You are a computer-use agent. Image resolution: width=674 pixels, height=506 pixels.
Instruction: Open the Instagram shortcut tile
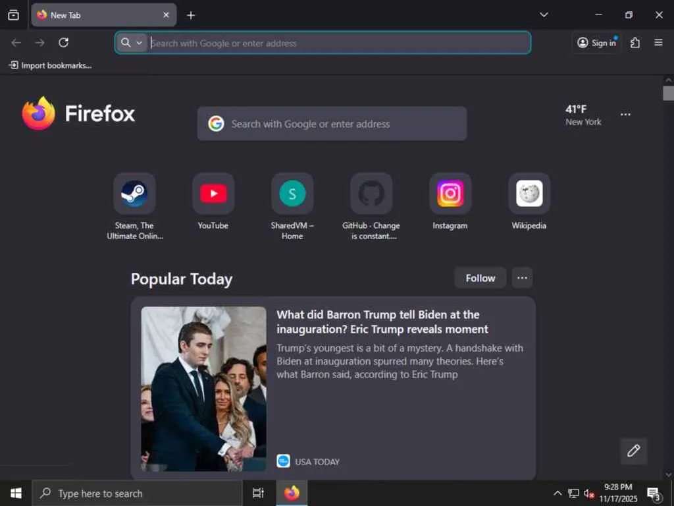(450, 194)
